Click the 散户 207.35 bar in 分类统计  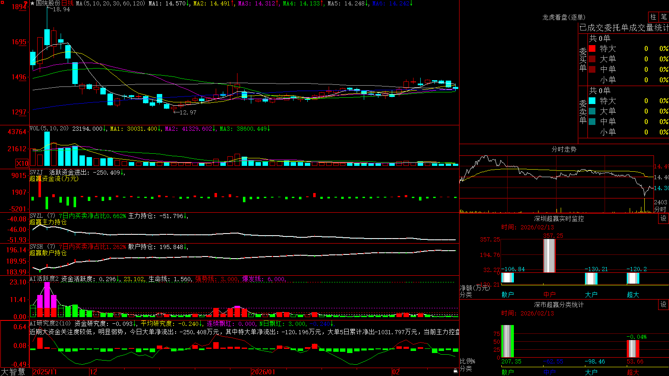point(508,341)
